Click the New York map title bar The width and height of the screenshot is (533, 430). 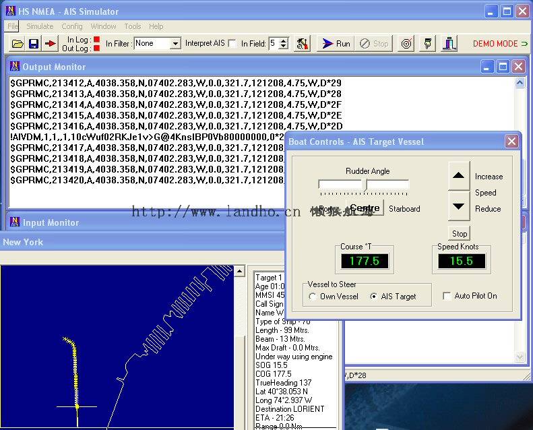(142, 242)
